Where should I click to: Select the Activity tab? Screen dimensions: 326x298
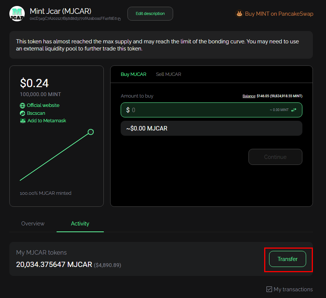pyautogui.click(x=80, y=224)
